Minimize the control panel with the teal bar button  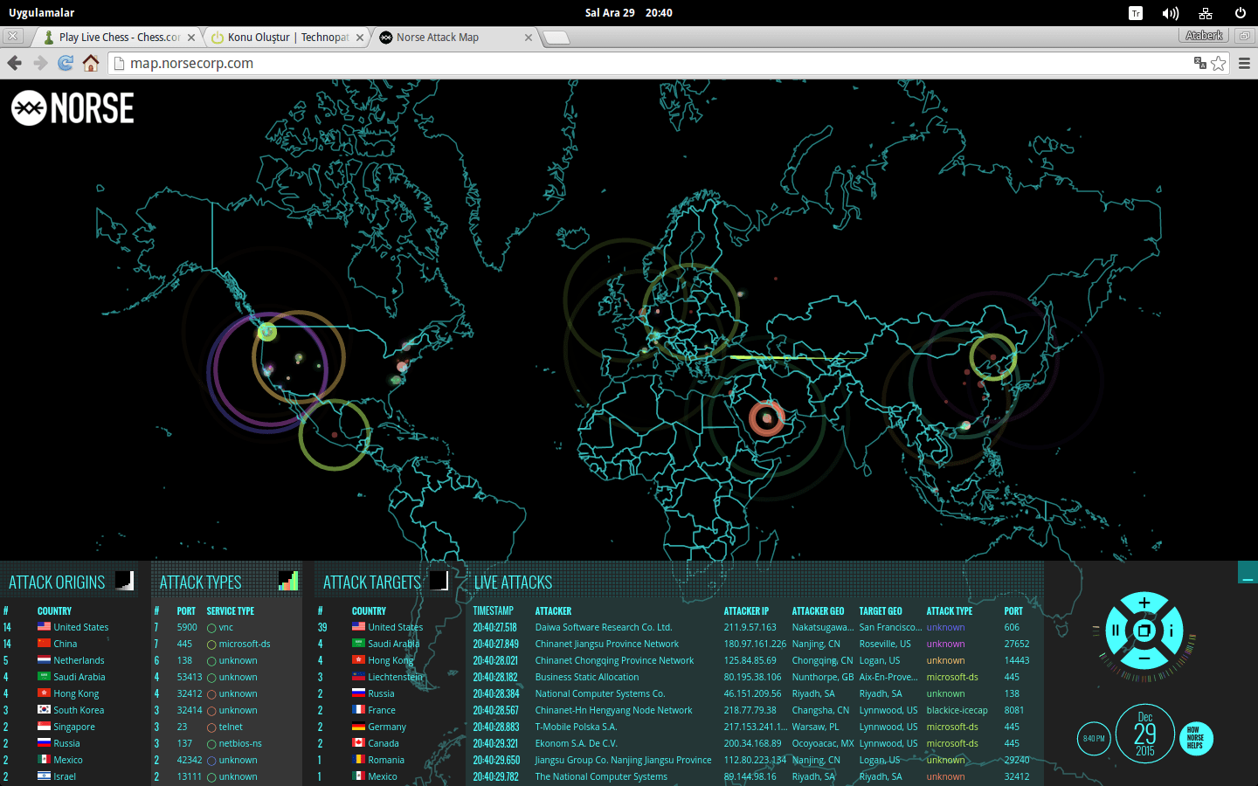click(x=1248, y=573)
